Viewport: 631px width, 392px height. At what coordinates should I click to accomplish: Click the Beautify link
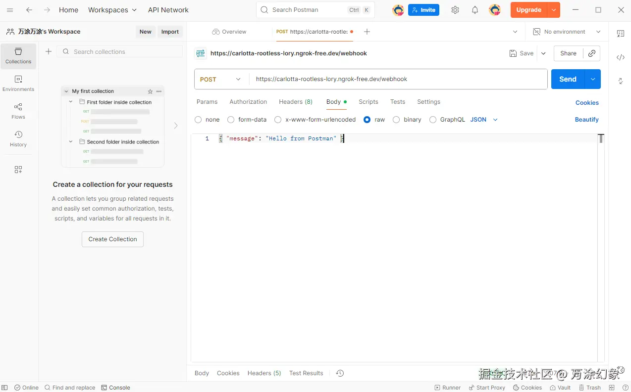(586, 120)
